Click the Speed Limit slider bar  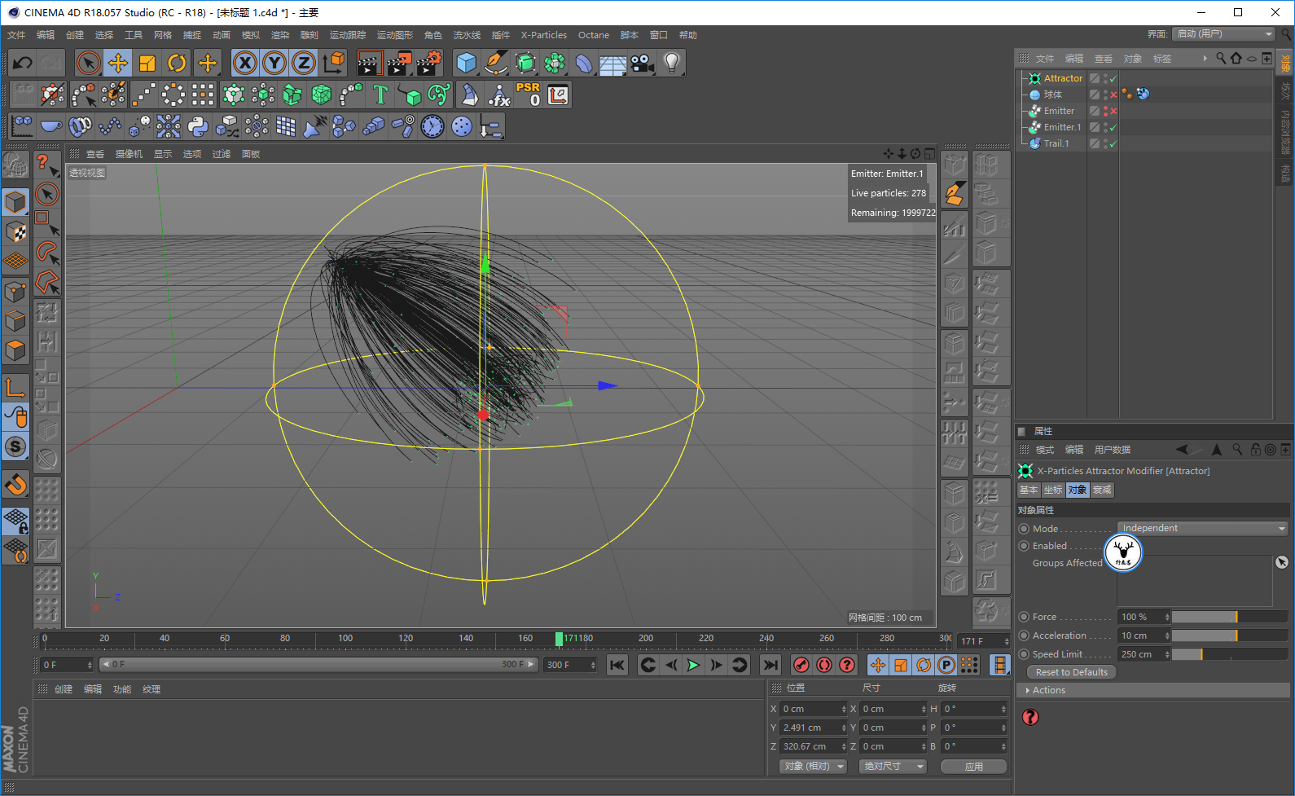click(x=1230, y=654)
